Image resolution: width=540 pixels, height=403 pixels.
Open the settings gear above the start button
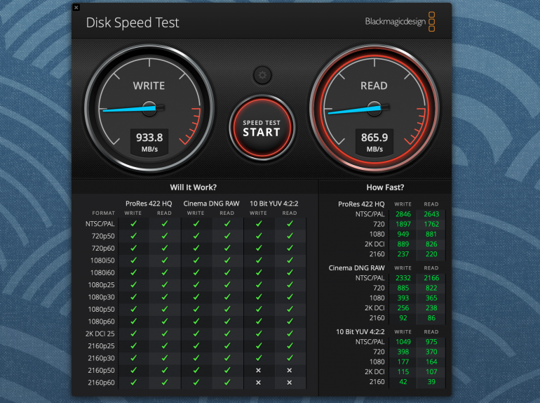click(x=262, y=75)
